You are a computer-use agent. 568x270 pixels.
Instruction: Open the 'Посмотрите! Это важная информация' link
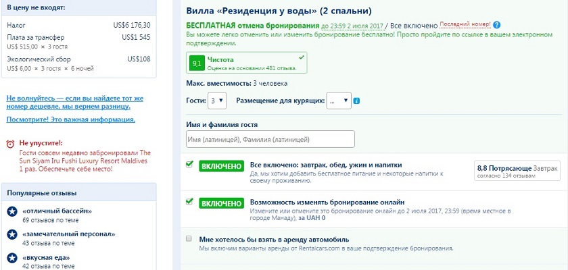70,119
